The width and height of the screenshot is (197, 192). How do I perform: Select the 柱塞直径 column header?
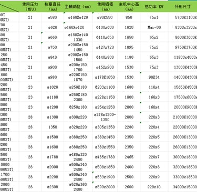coord(53,6)
